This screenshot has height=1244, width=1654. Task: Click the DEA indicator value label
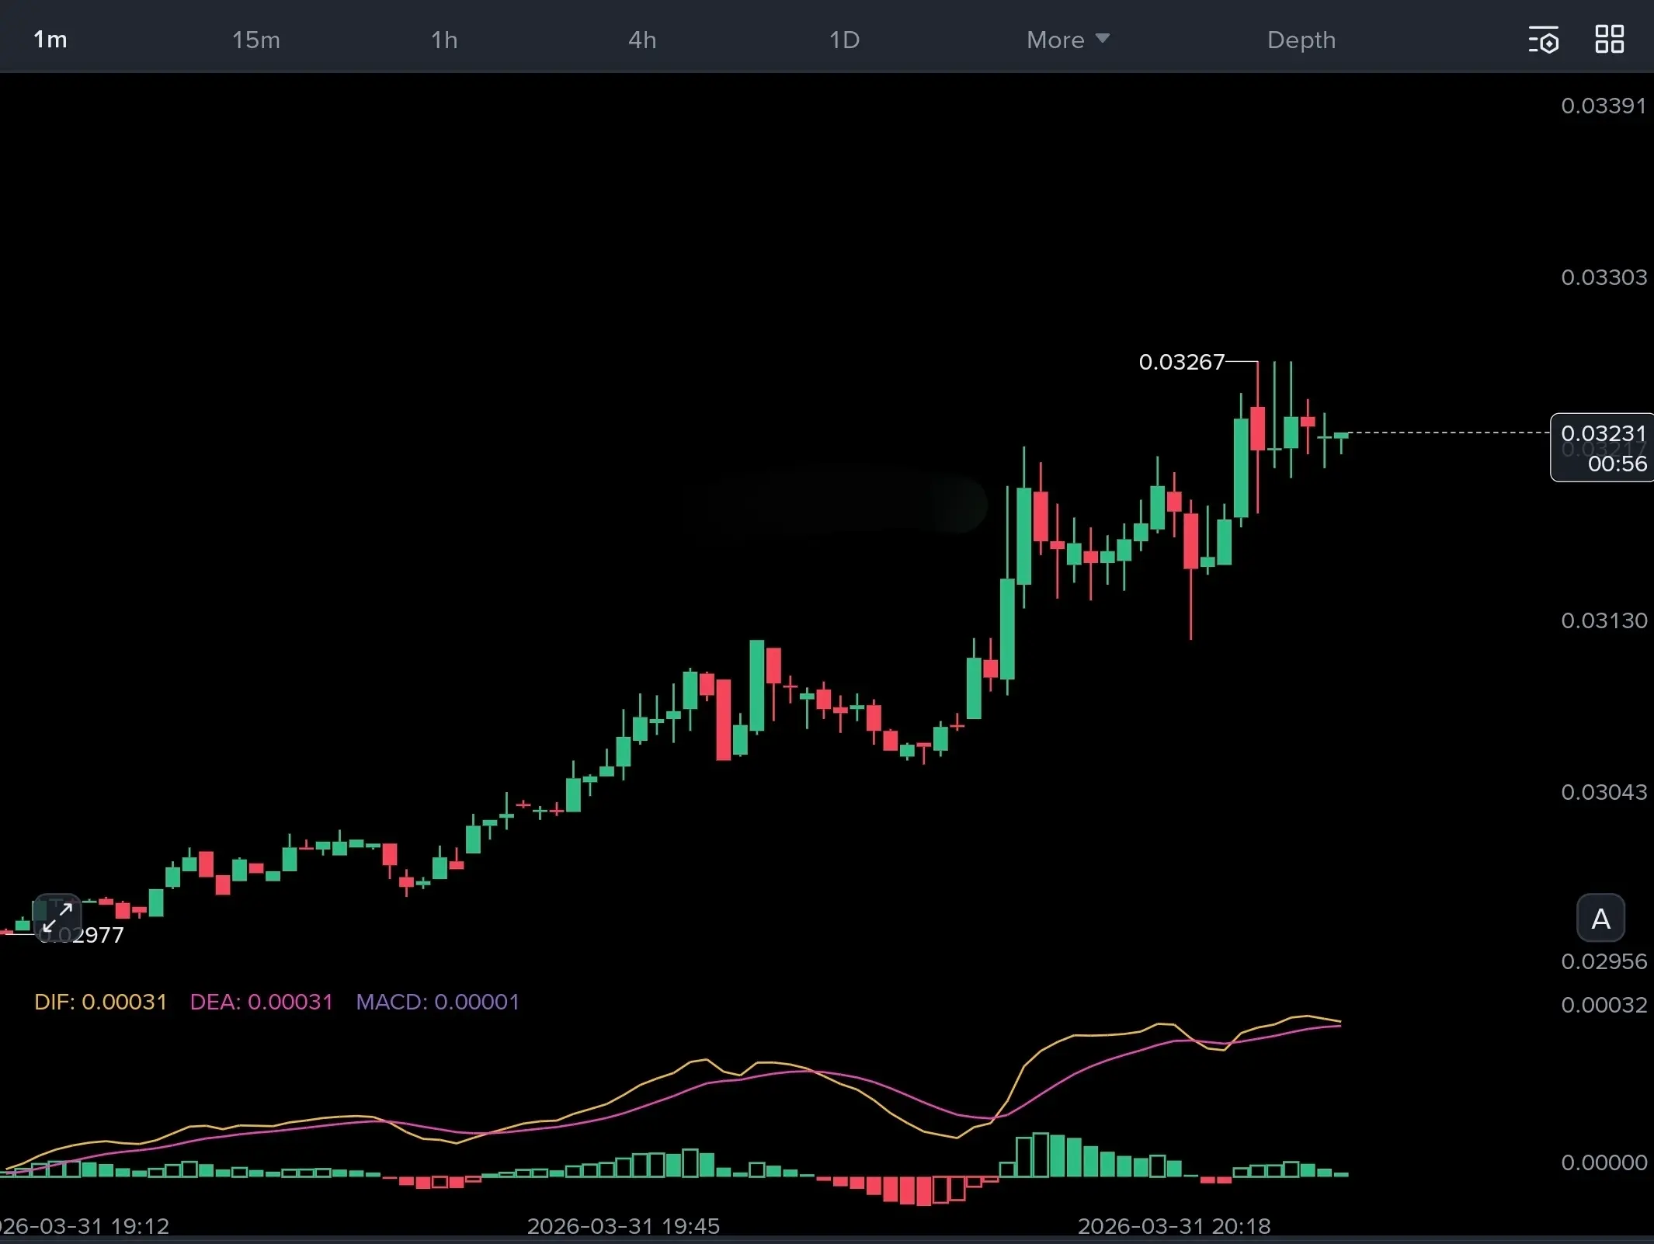[x=261, y=1002]
